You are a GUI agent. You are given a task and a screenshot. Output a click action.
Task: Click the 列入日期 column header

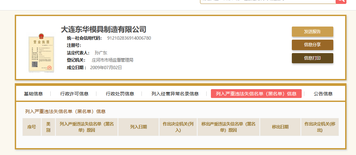139,127
